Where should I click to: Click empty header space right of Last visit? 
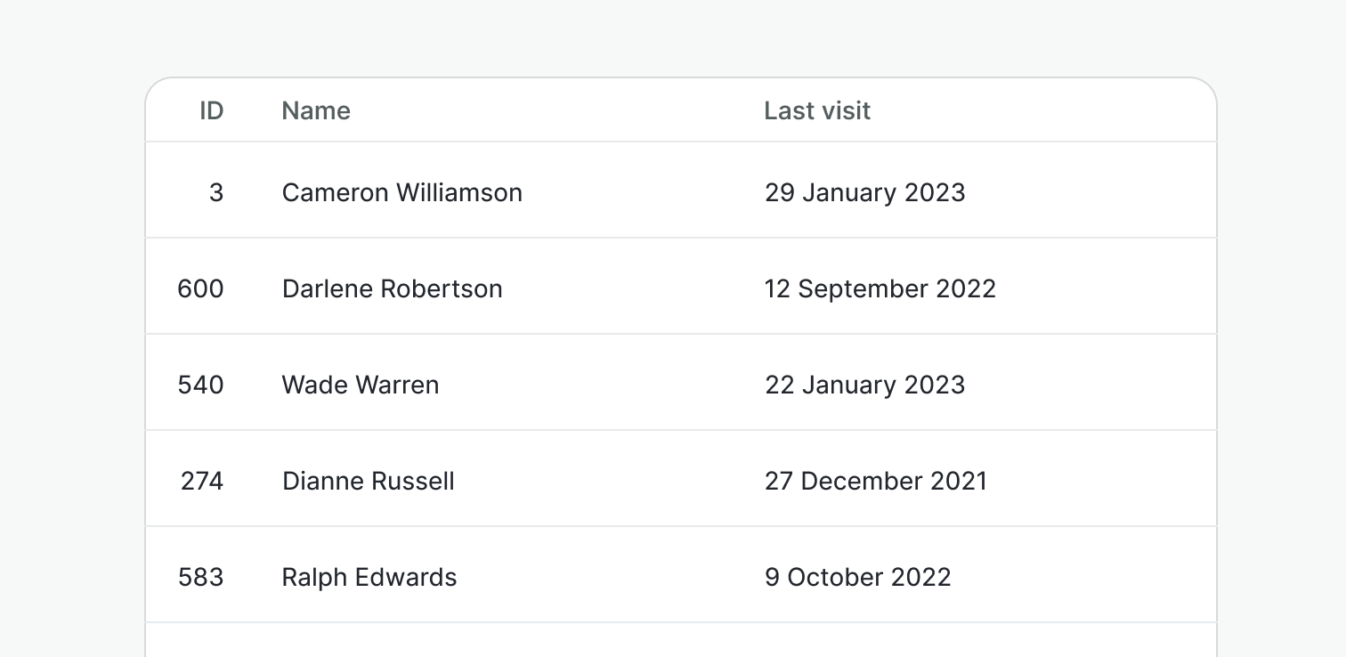click(1050, 110)
